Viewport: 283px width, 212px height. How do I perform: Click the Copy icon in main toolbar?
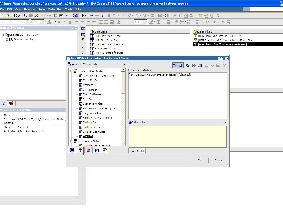tap(25, 16)
